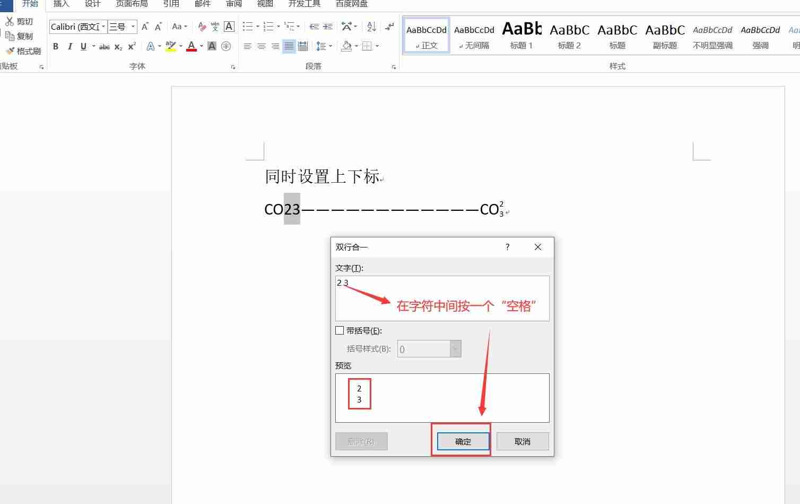Enable the 带括号 checkbox
The height and width of the screenshot is (504, 800).
pos(339,330)
